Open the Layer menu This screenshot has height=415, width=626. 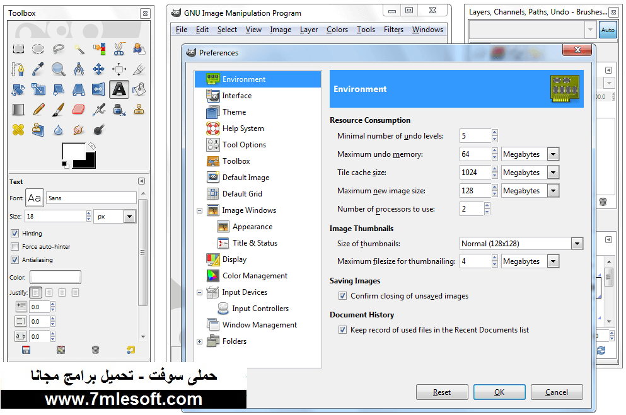click(x=309, y=30)
